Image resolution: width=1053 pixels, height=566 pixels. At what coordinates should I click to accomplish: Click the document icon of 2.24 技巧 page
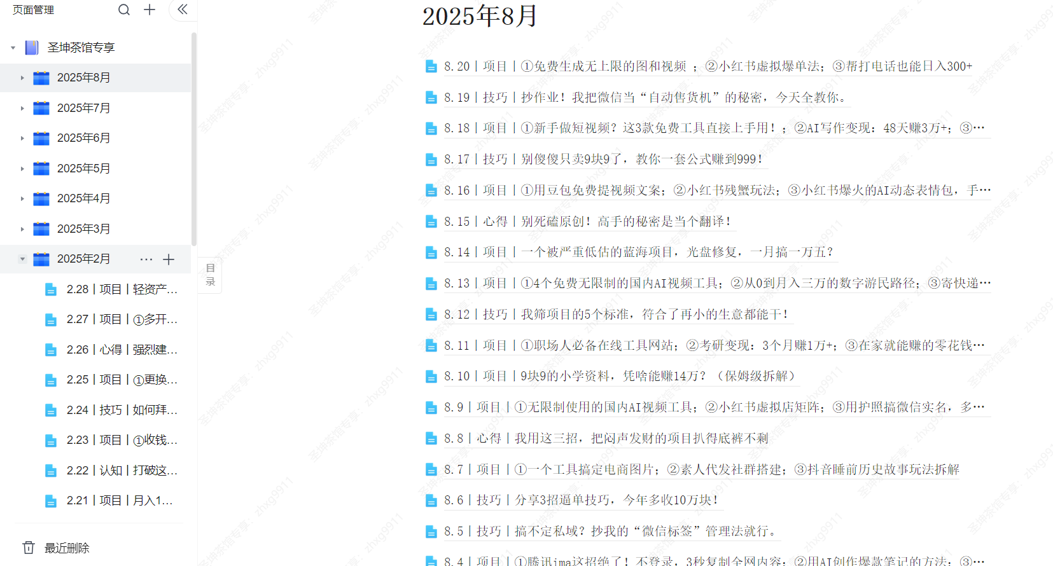tap(51, 411)
